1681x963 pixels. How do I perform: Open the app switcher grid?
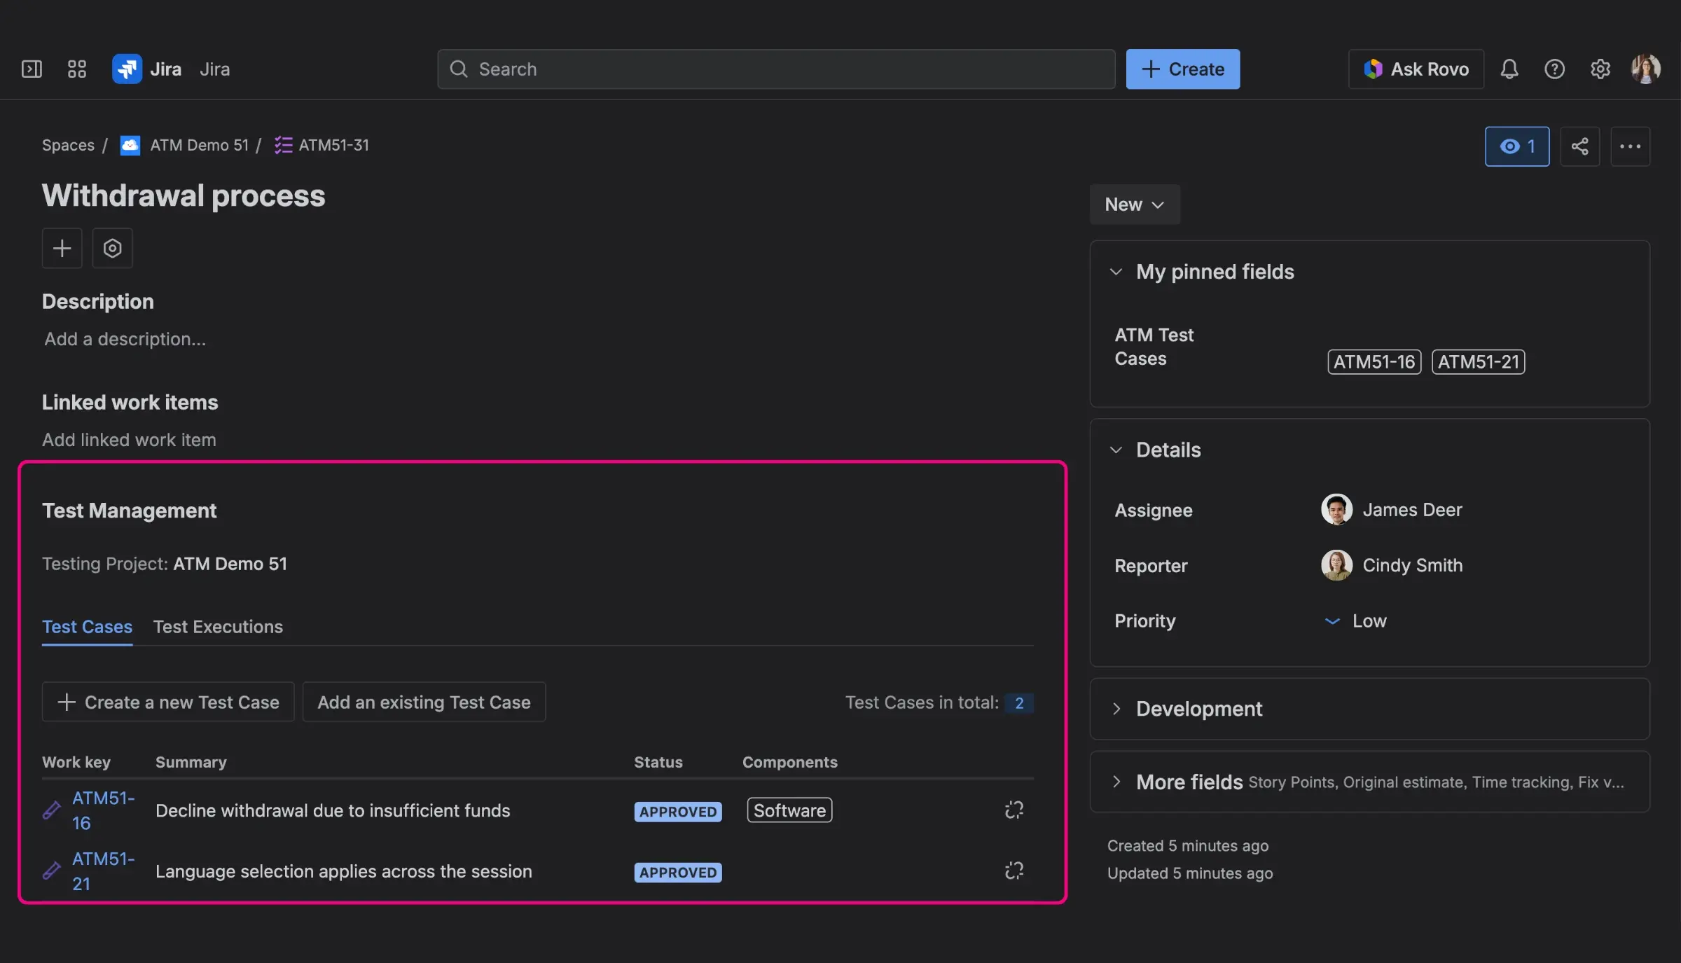77,69
